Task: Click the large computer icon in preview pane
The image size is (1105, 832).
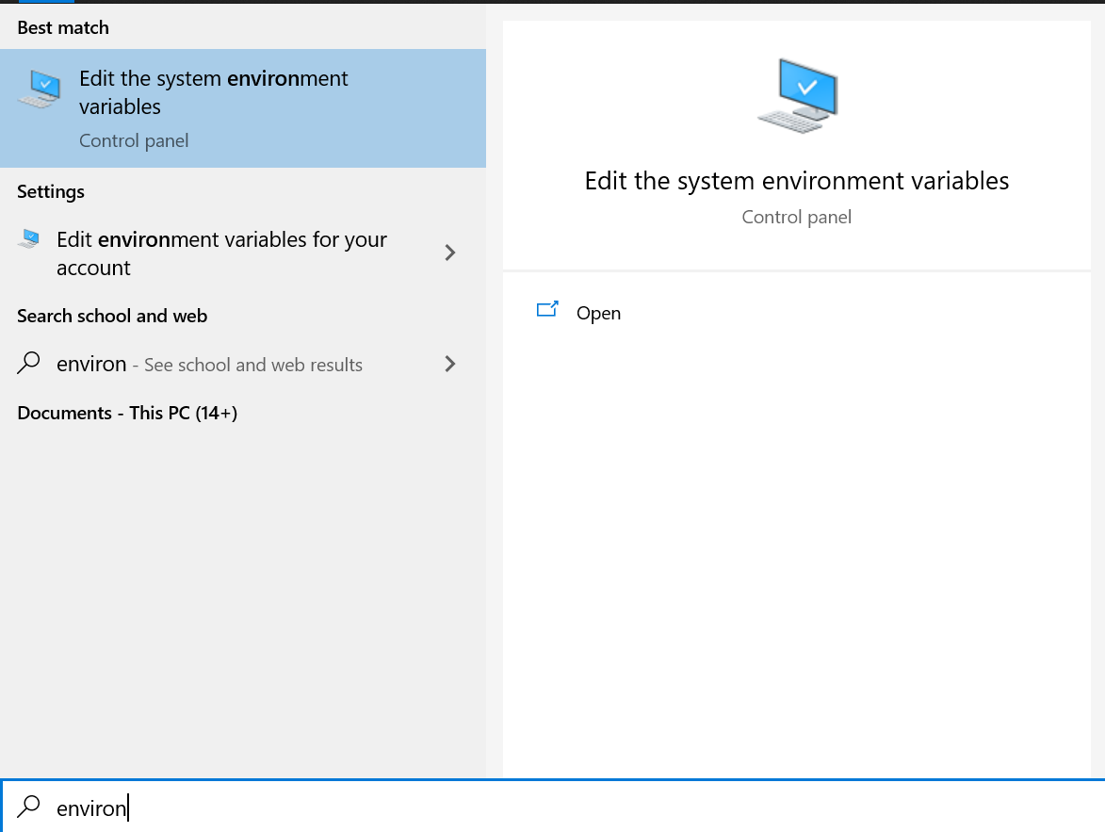Action: click(x=797, y=94)
